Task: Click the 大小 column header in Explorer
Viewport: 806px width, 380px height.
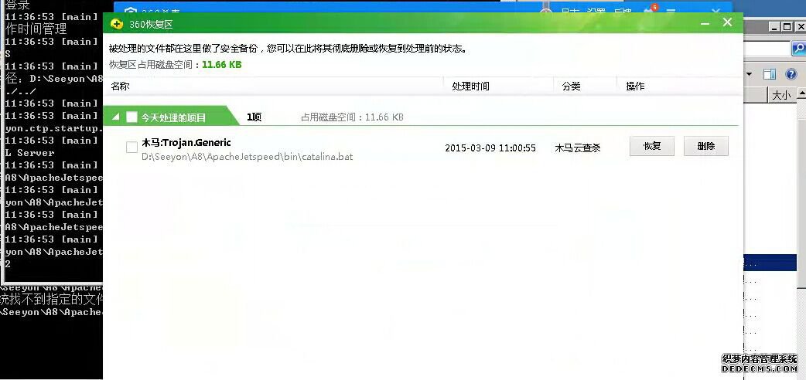Action: 782,95
